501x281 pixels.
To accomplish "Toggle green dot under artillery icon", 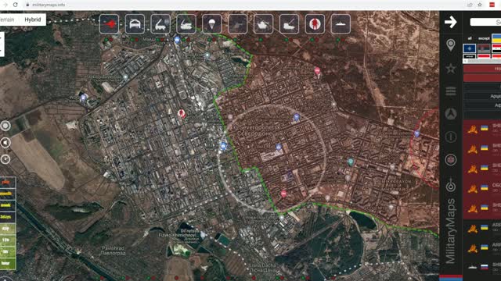I will [287, 40].
